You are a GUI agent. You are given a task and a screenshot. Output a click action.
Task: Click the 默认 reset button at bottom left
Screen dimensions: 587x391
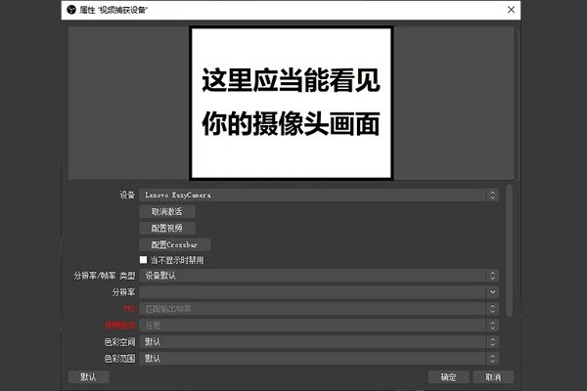89,376
